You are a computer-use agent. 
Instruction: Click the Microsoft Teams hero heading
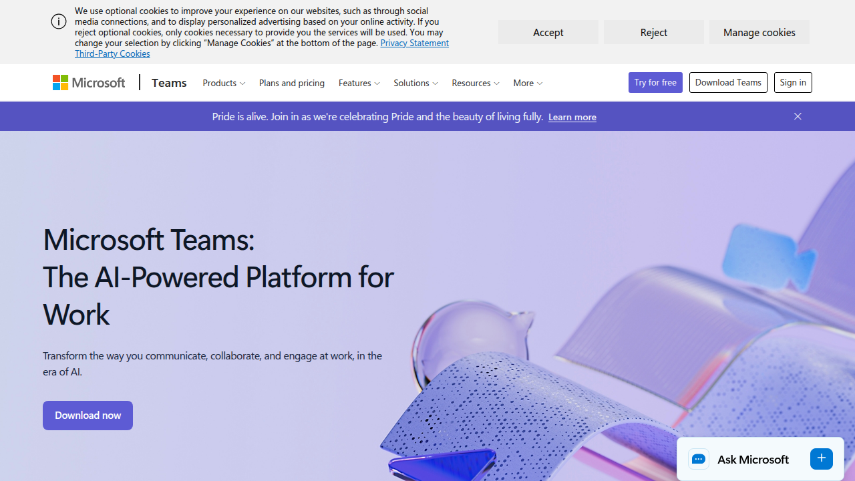pos(218,277)
